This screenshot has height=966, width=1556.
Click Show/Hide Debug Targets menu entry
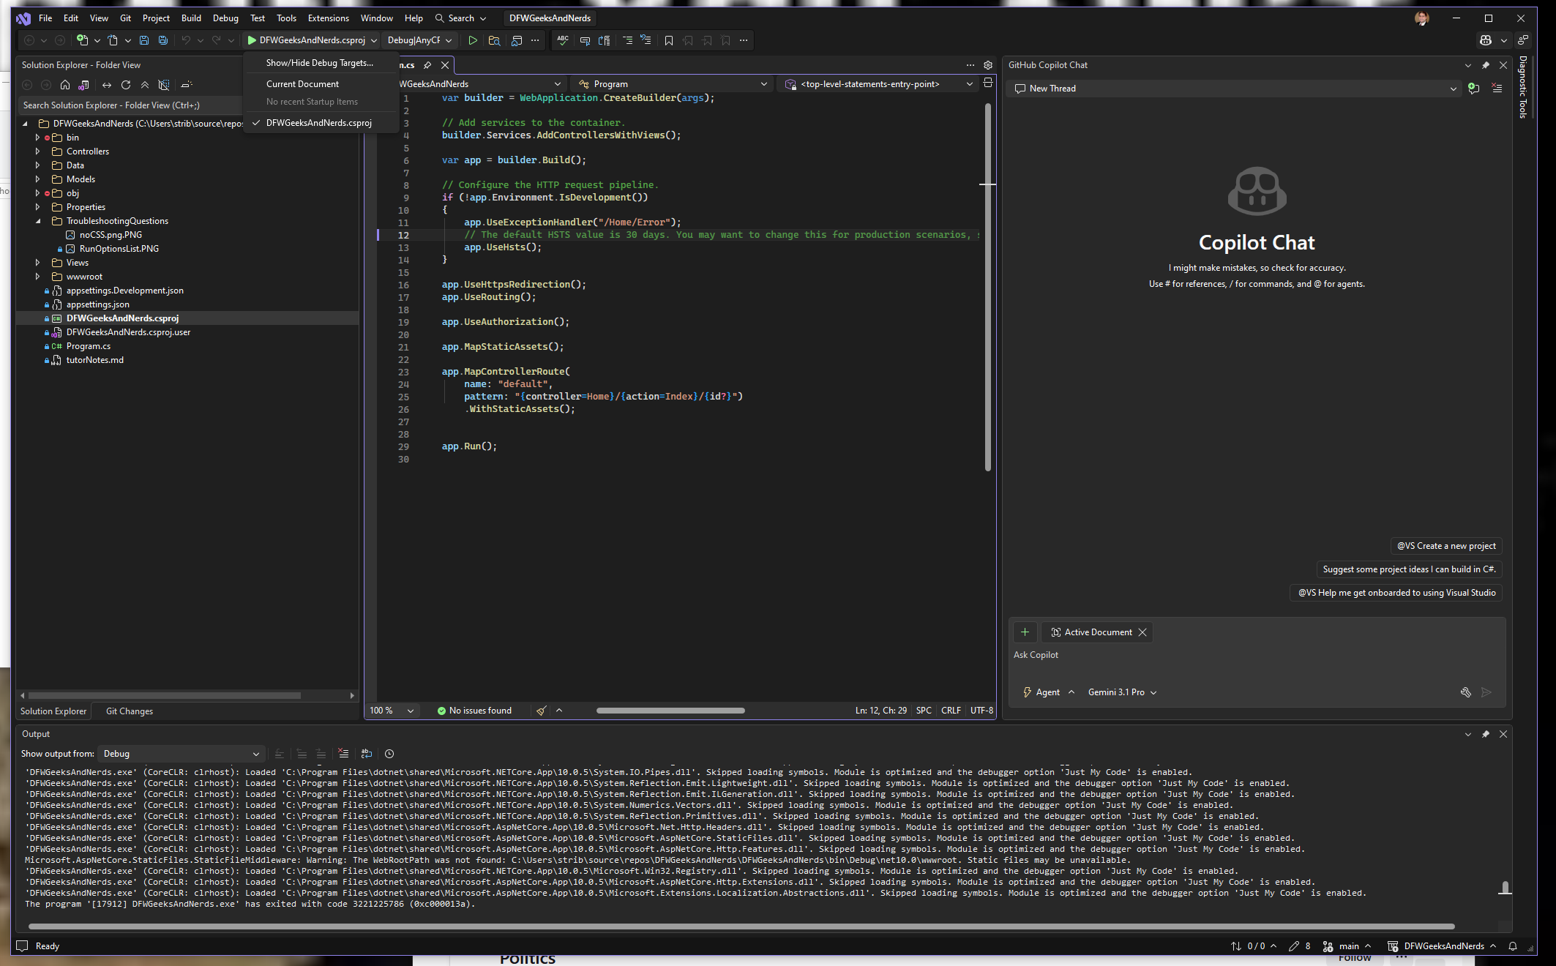click(x=319, y=63)
